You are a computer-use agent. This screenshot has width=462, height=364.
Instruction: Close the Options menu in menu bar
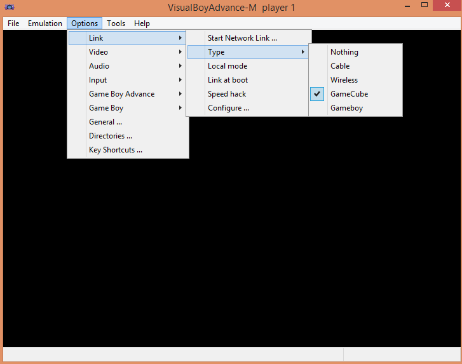pyautogui.click(x=85, y=24)
